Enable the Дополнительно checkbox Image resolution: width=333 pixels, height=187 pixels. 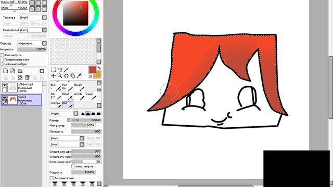(x=52, y=178)
